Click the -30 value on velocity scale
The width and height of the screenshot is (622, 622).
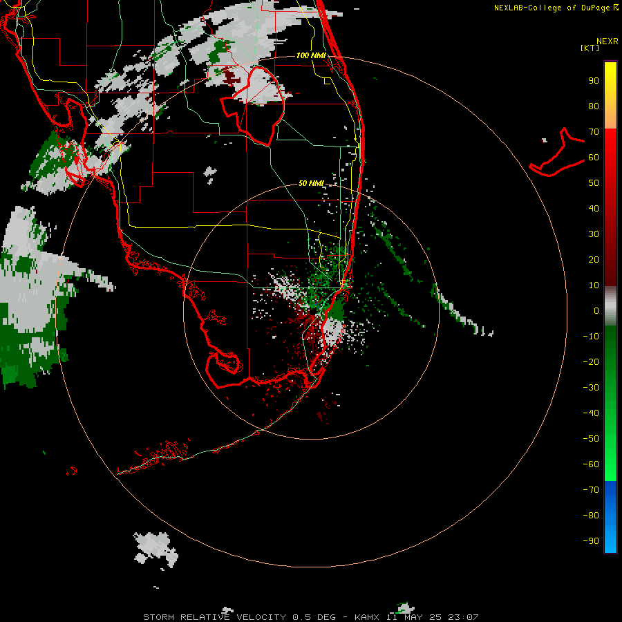click(591, 388)
